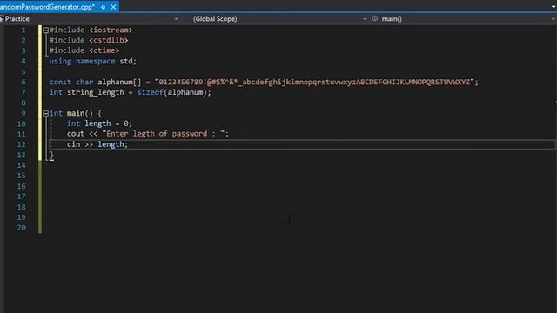Place cursor in #include <ctime> line
Screen dimensions: 557x313
84,50
